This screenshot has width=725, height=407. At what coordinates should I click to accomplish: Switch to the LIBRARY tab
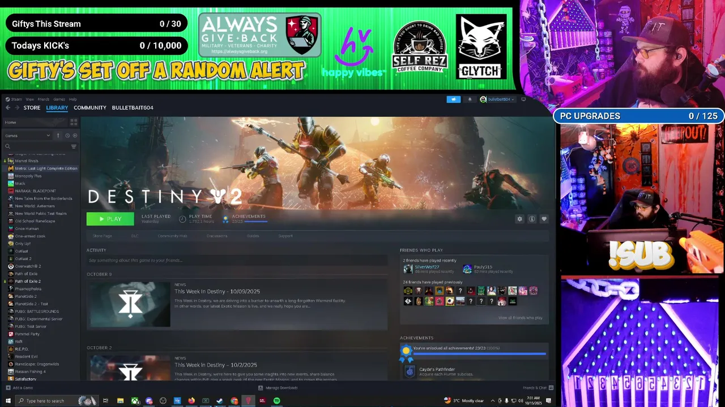click(x=57, y=107)
